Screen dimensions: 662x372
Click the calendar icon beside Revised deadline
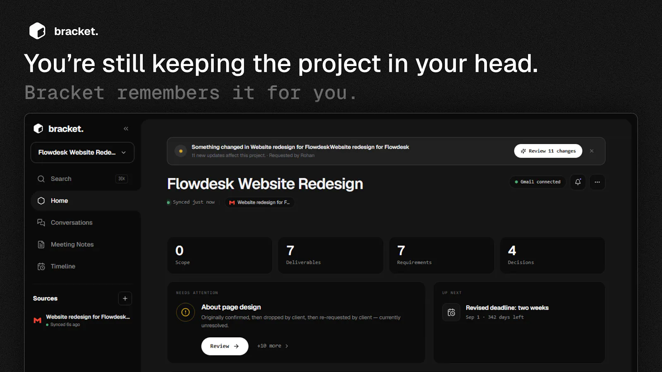(x=451, y=312)
